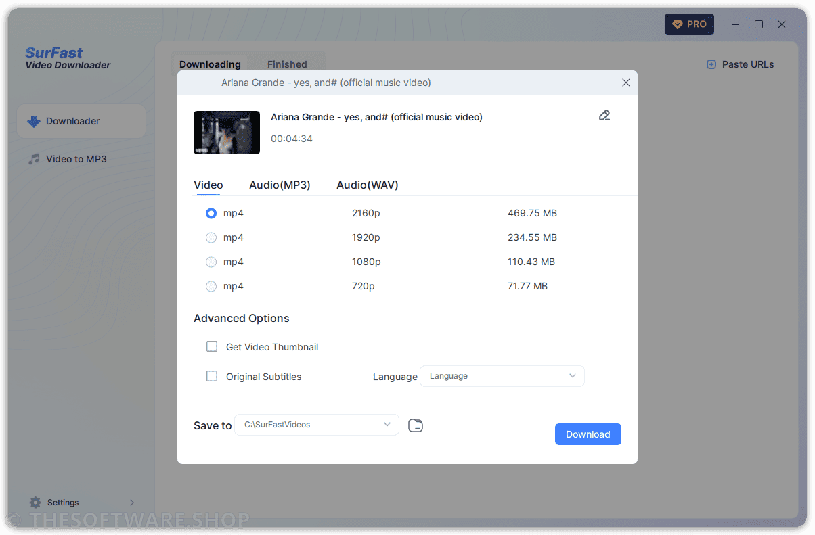The image size is (815, 535).
Task: Click the pencil edit title icon
Action: [x=604, y=116]
